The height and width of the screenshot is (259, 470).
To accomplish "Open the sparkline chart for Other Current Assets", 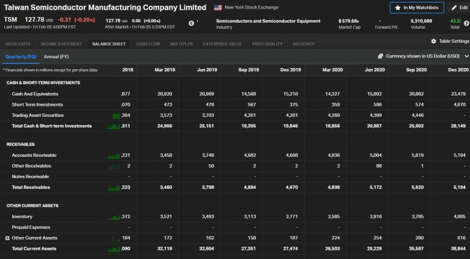I will pyautogui.click(x=115, y=239).
